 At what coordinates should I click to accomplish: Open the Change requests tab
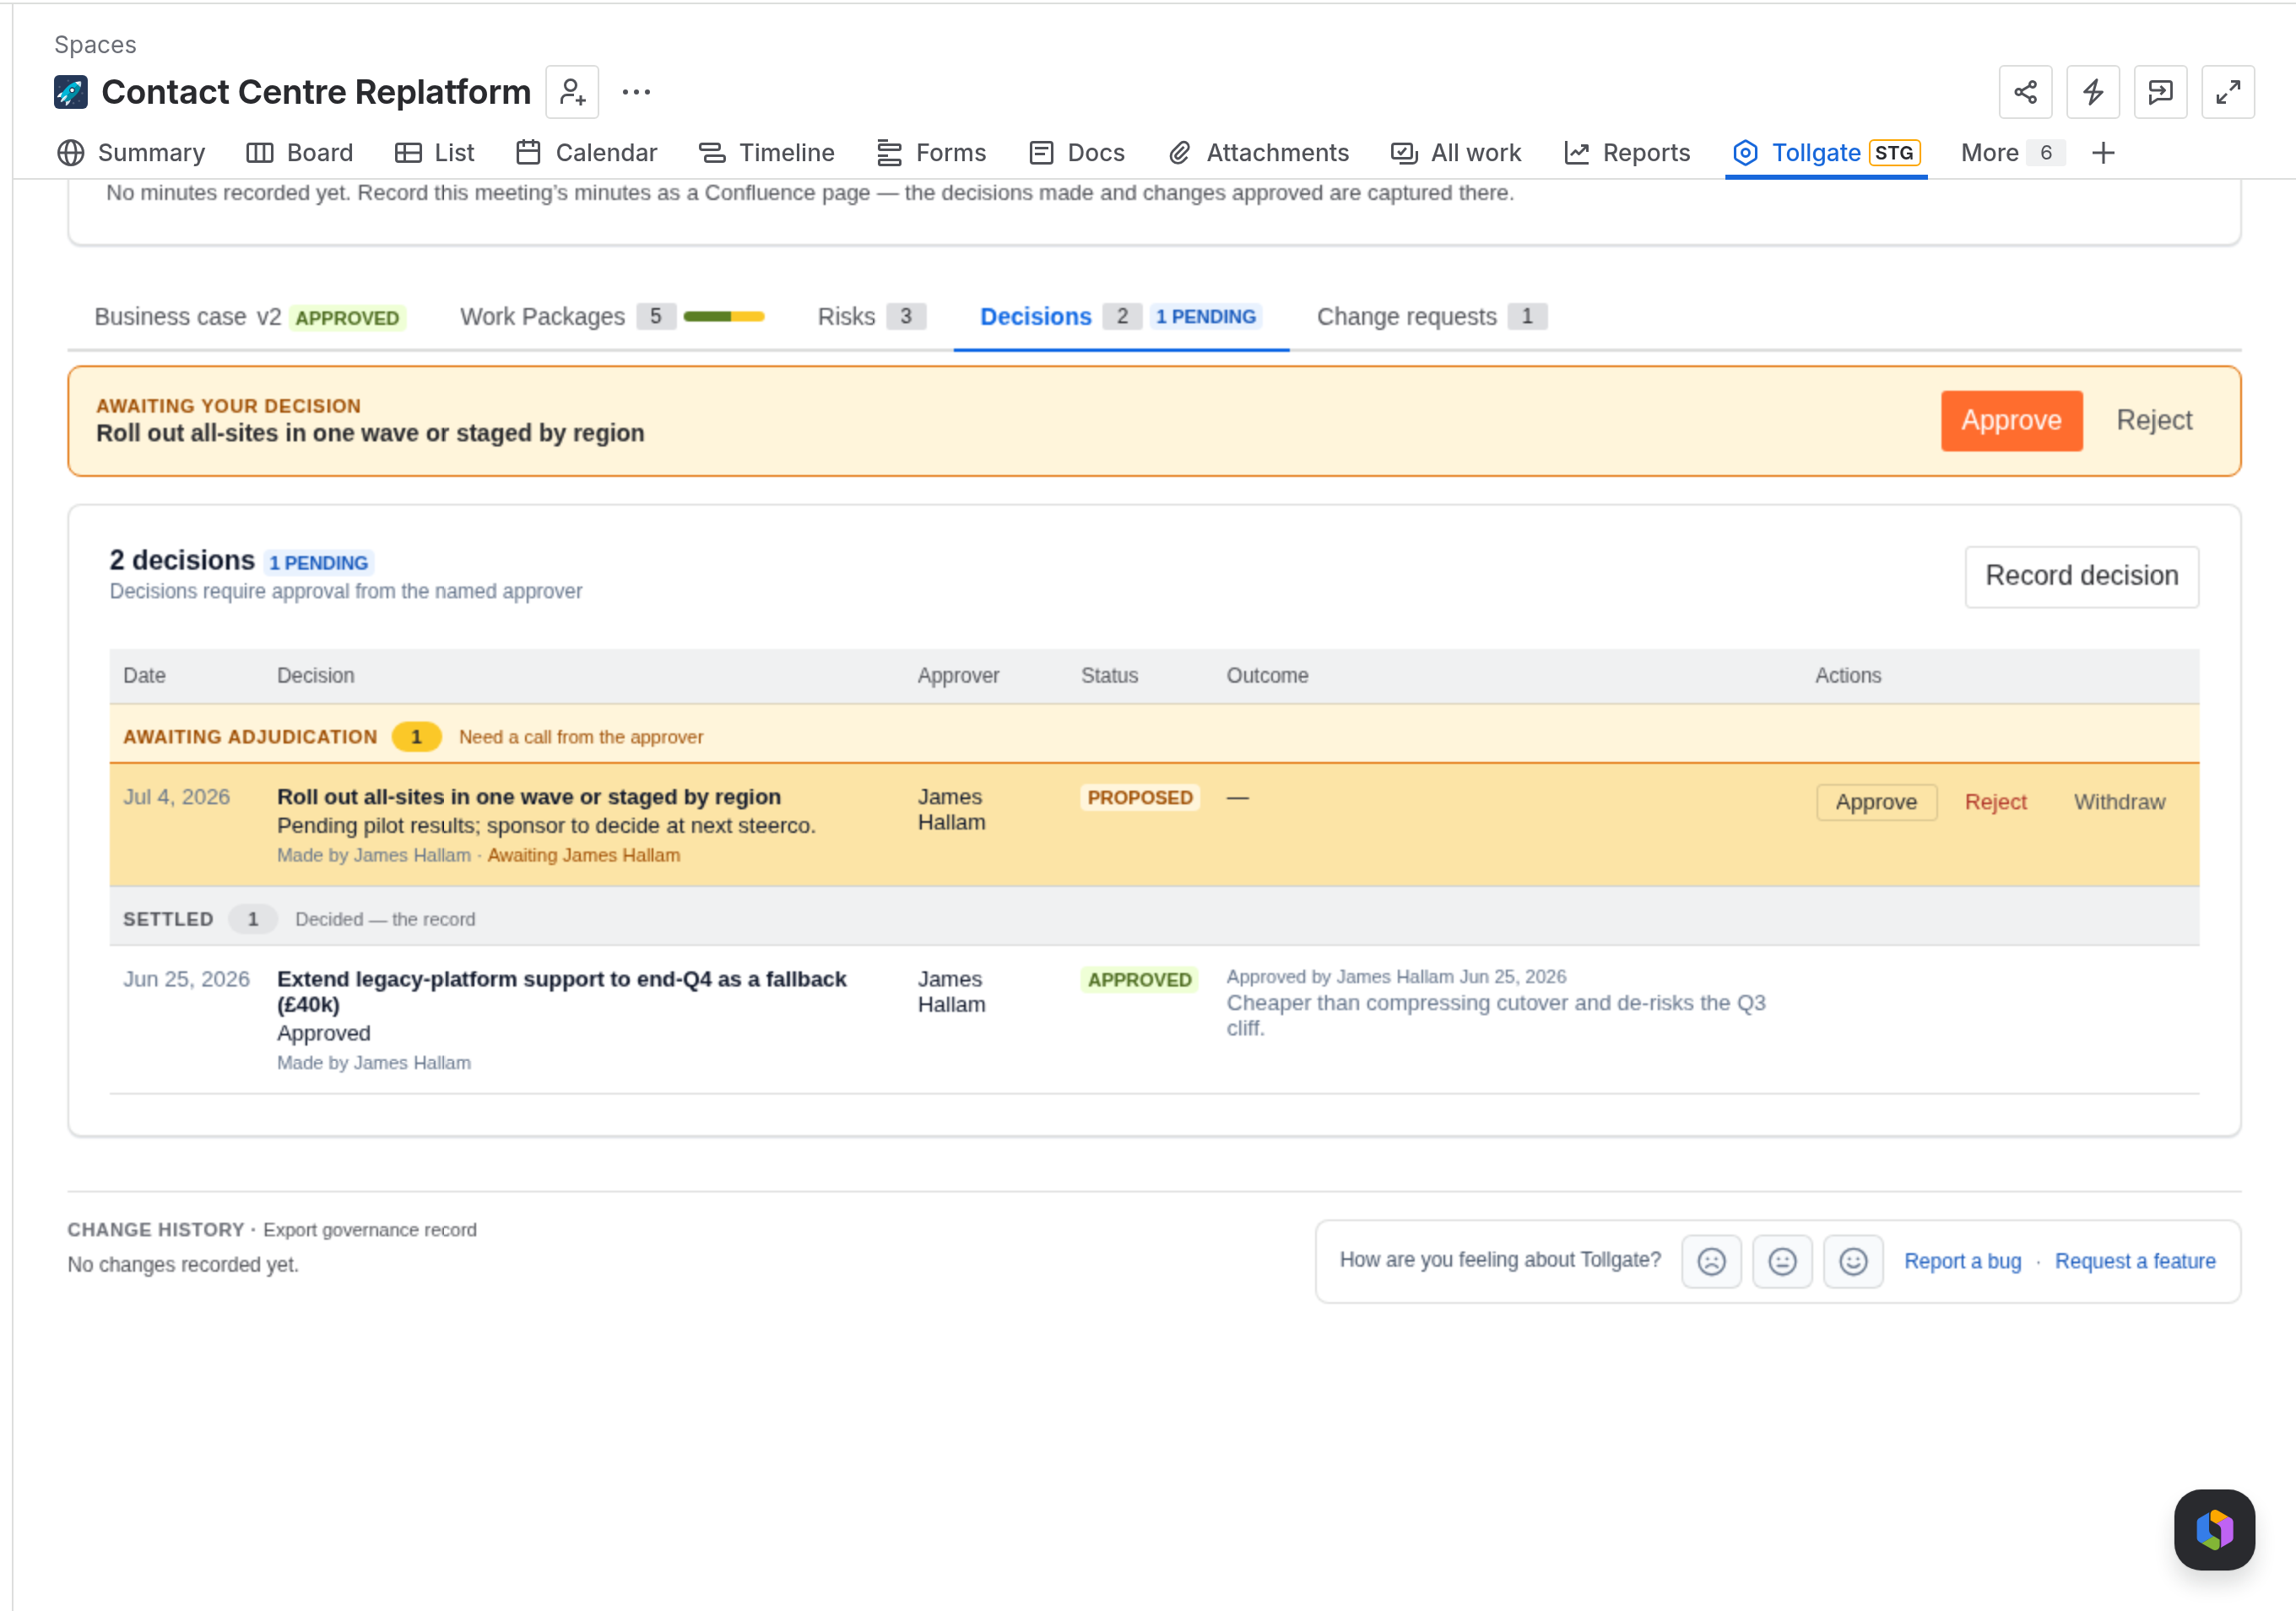[1431, 317]
